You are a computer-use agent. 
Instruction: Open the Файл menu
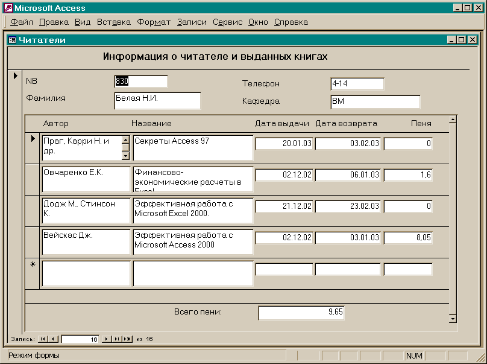(22, 22)
